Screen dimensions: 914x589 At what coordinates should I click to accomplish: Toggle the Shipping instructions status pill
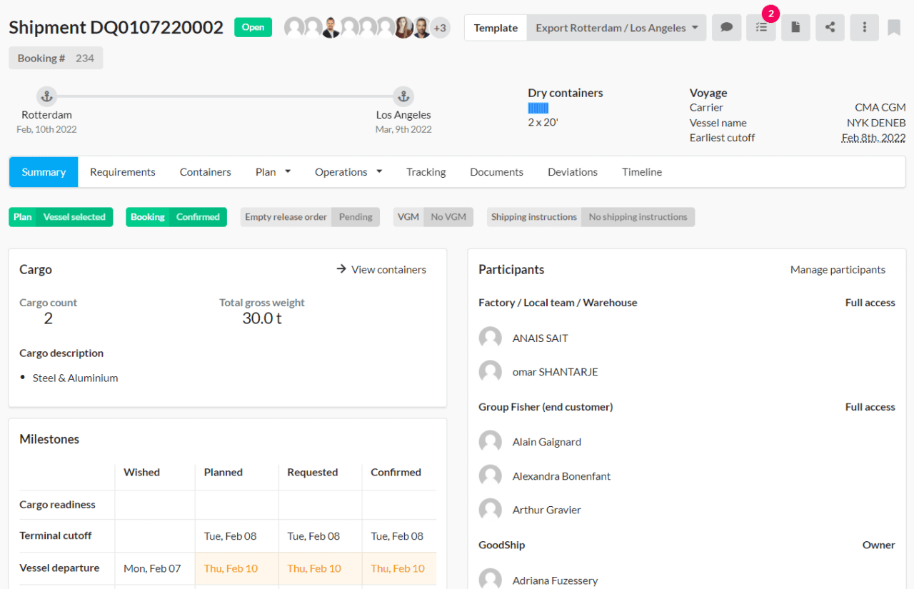(x=591, y=216)
